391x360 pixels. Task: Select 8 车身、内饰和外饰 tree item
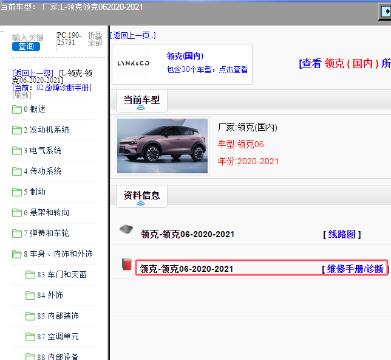[x=58, y=254]
